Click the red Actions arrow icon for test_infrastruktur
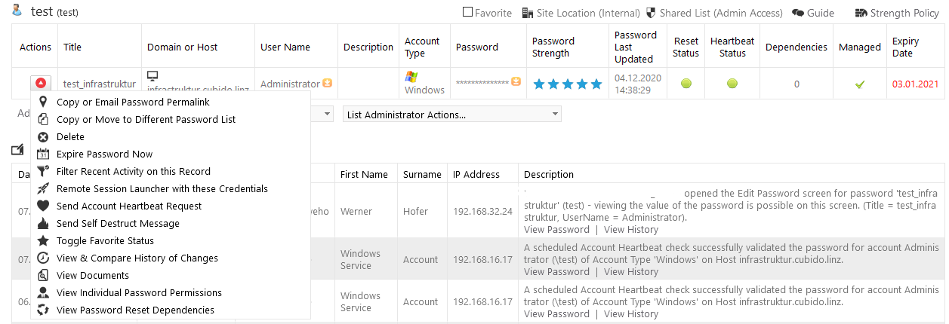Viewport: 949px width, 324px height. click(42, 84)
